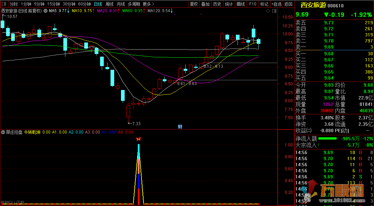Click the 净流入额 green bar
The image size is (374, 206).
(328, 139)
